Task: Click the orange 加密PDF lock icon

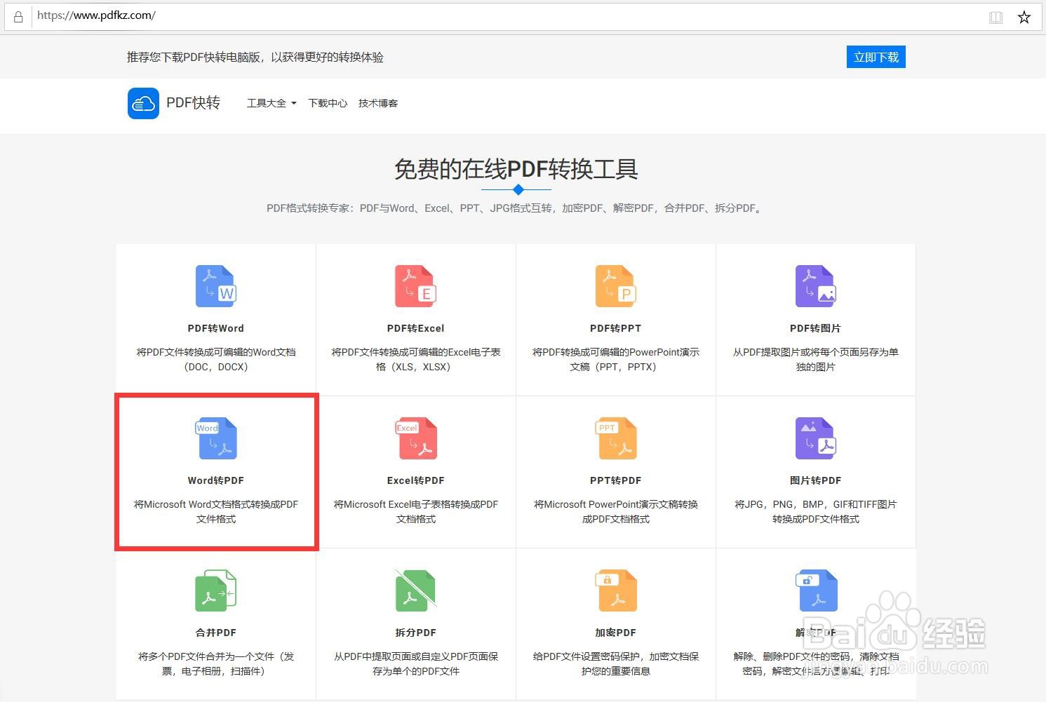Action: pos(616,590)
